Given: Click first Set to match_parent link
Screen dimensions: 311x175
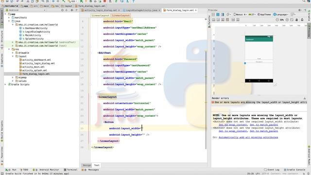Looking at the screenshot, I should tap(264, 125).
